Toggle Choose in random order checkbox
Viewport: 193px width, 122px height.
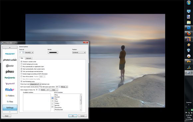(21, 62)
